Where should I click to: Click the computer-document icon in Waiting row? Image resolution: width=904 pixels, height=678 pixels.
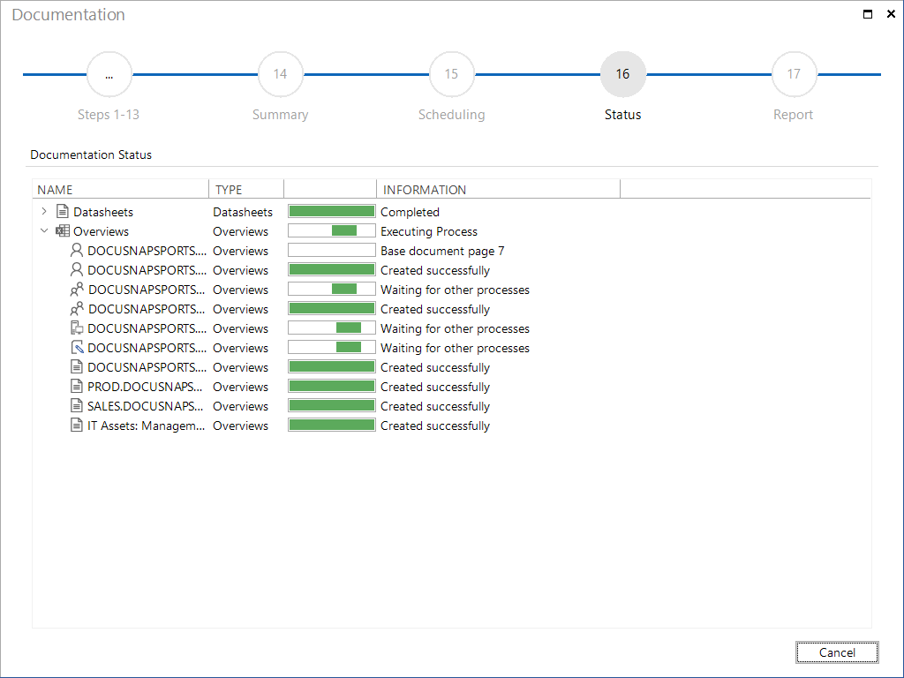[x=77, y=328]
